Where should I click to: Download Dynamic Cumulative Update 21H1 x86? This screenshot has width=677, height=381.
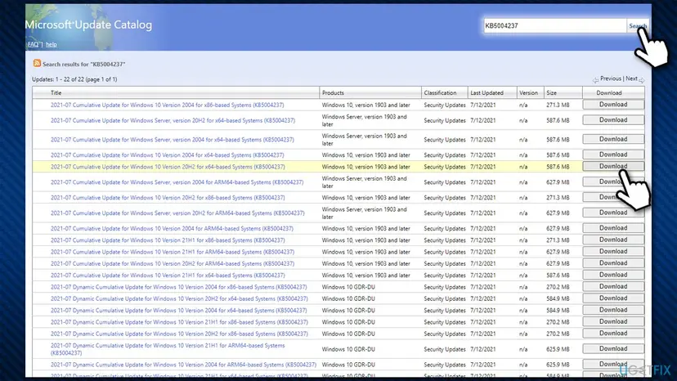613,321
